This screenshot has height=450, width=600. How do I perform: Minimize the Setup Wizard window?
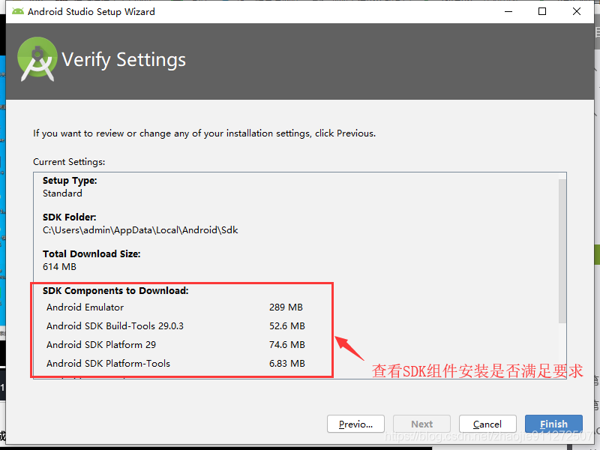point(508,11)
